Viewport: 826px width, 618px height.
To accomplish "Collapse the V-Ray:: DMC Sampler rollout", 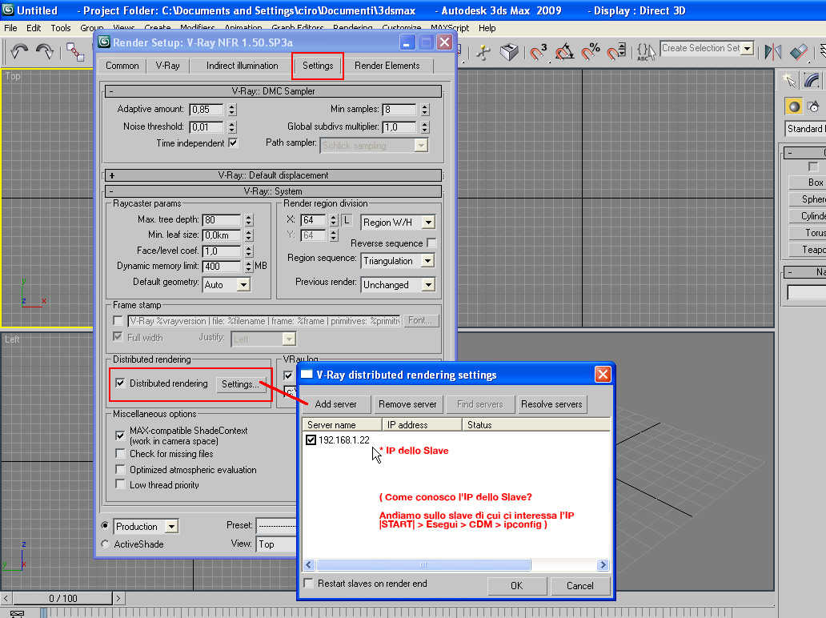I will [x=274, y=91].
